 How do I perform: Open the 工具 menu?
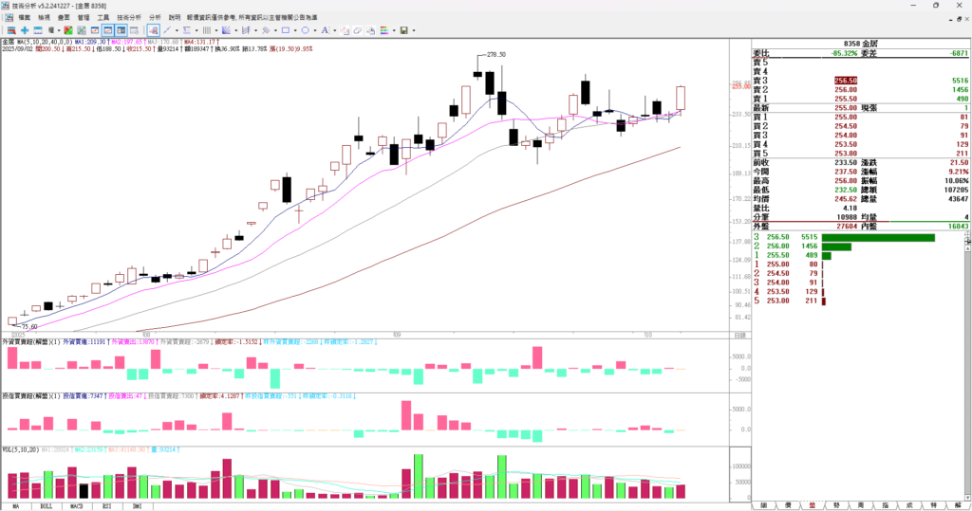coord(103,17)
